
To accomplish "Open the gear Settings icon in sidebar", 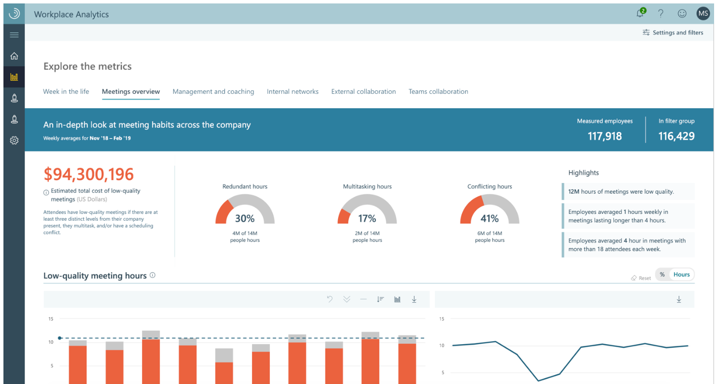I will pyautogui.click(x=14, y=141).
